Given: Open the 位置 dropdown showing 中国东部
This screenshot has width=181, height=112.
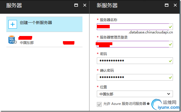Looking at the screenshot, I should coord(135,94).
